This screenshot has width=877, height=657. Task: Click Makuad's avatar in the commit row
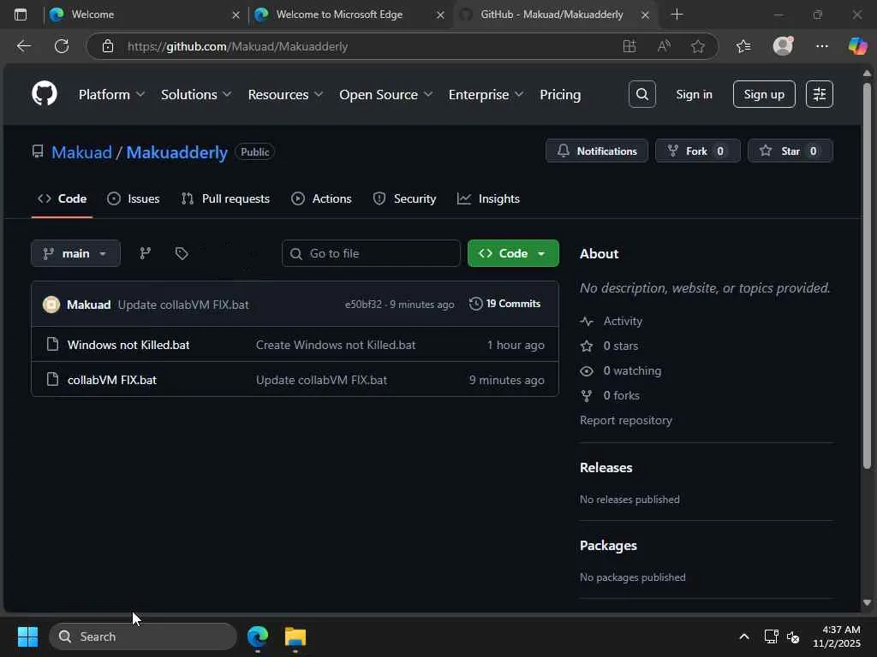click(x=51, y=305)
